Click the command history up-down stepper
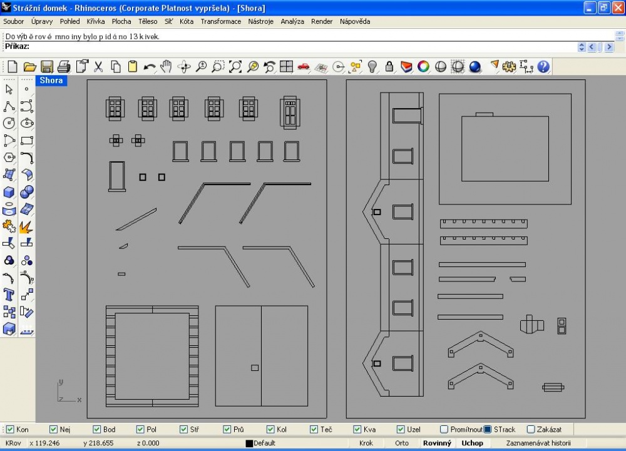Image resolution: width=626 pixels, height=451 pixels. coord(582,47)
